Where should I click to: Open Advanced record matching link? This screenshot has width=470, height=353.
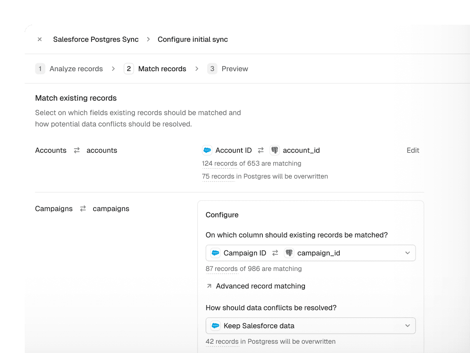[261, 286]
